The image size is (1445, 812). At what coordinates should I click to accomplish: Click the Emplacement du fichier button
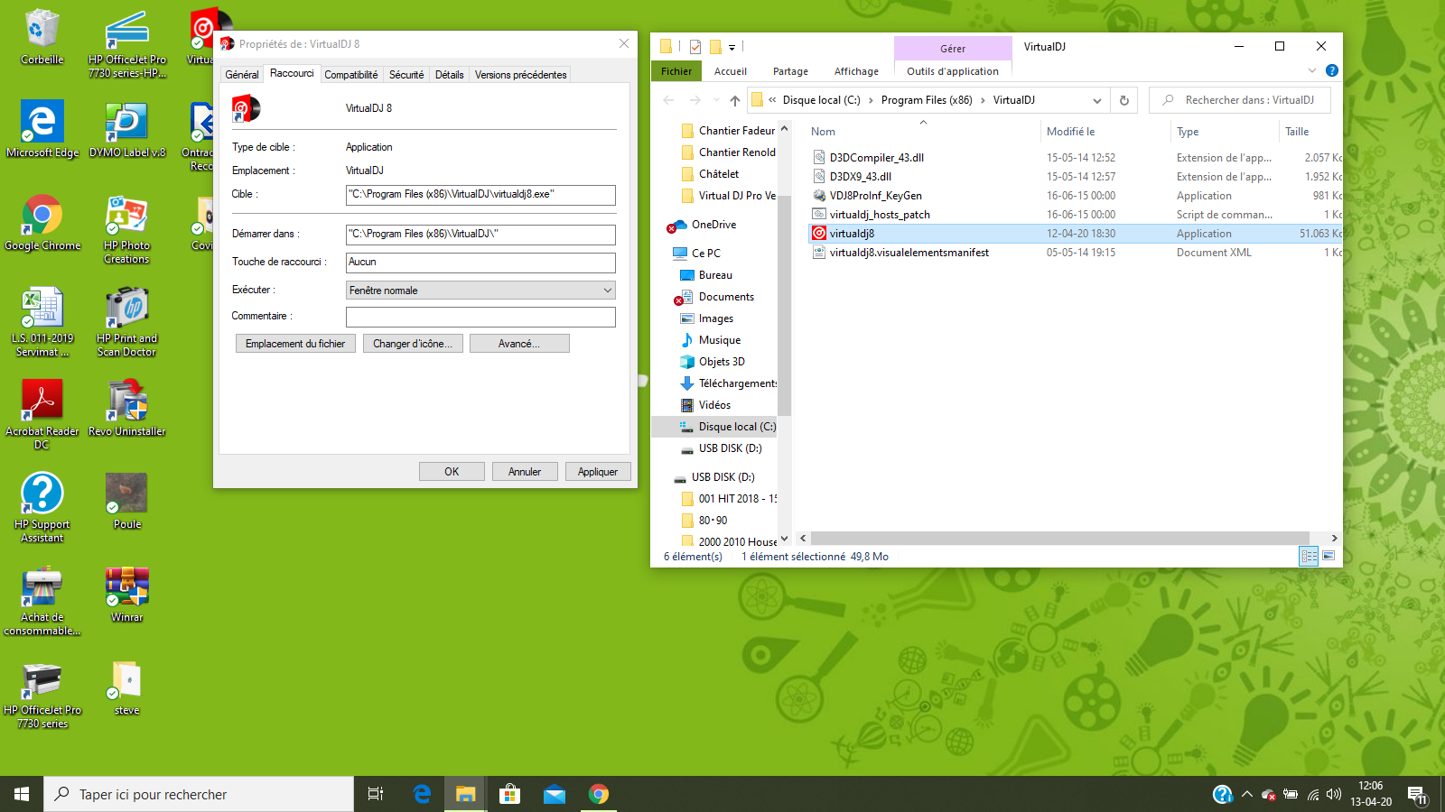(x=295, y=344)
